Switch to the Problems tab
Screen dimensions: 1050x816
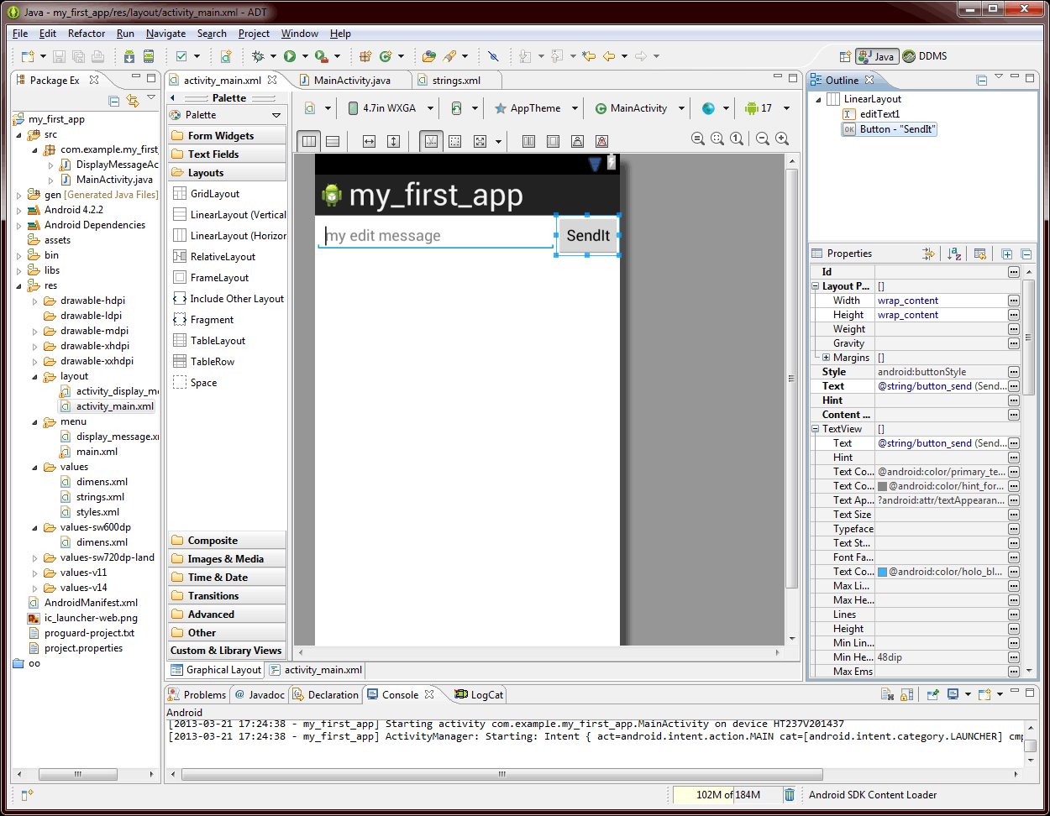197,694
